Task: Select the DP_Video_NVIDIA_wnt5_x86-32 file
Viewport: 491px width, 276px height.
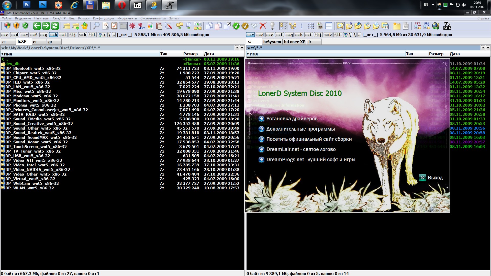Action: 38,170
